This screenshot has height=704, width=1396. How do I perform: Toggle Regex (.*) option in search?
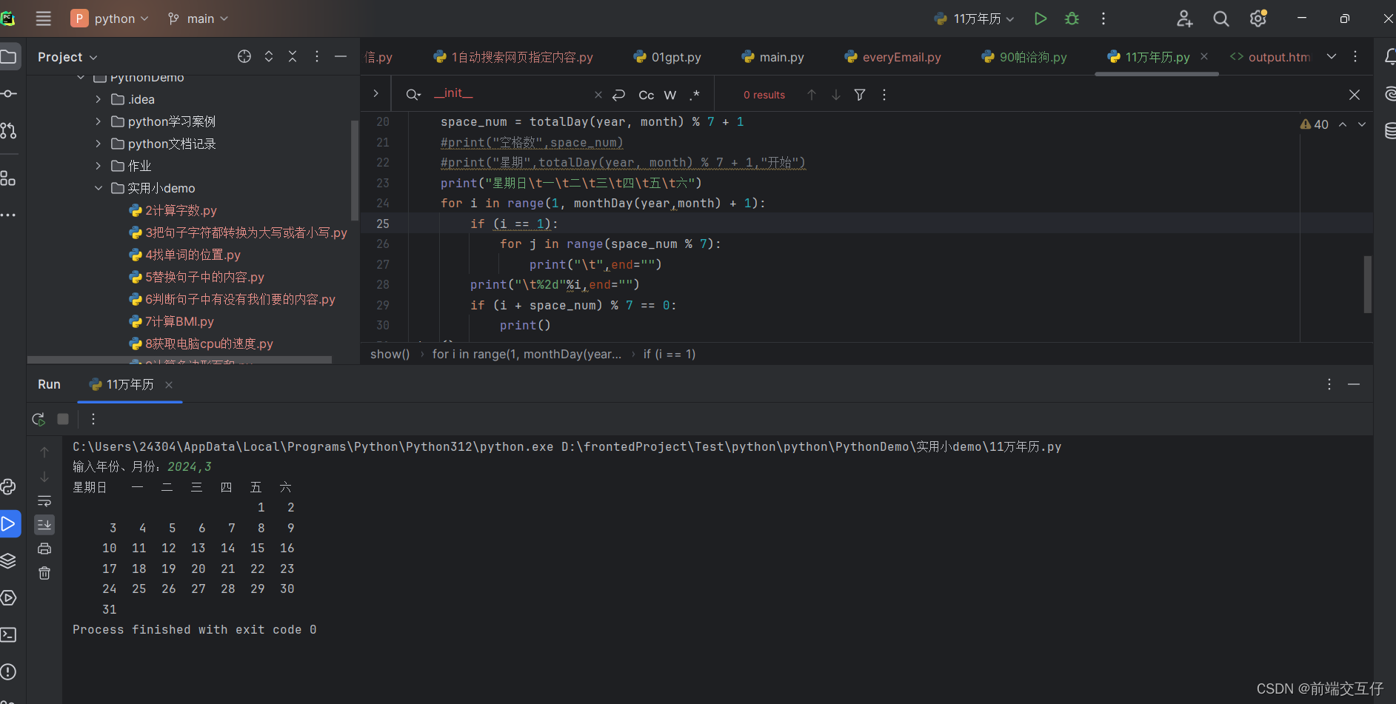click(x=695, y=95)
